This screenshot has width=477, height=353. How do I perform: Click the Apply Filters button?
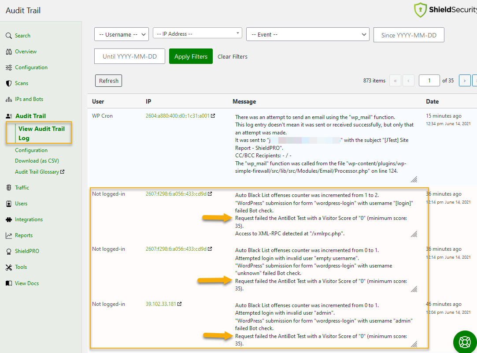coord(191,56)
